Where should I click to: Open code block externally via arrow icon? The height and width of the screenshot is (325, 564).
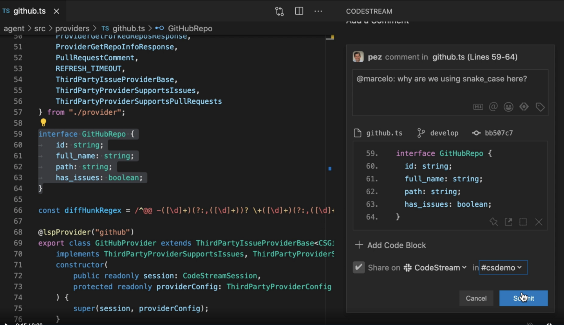coord(508,222)
